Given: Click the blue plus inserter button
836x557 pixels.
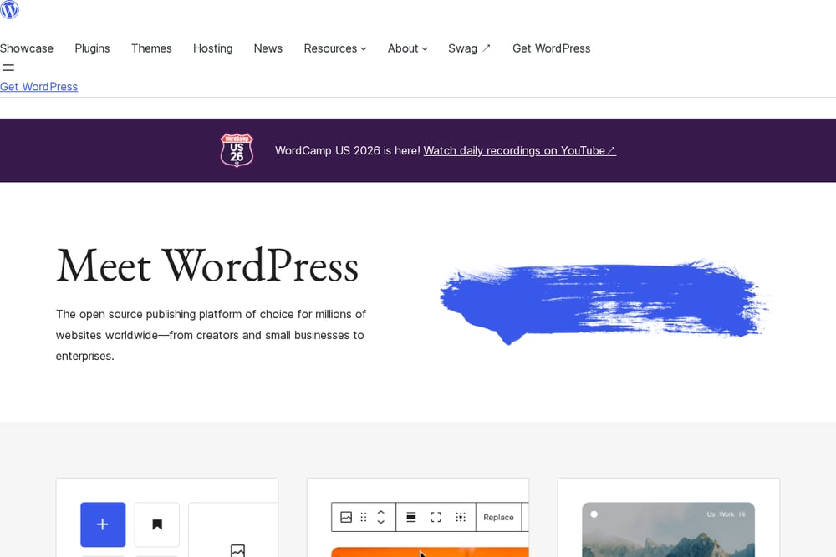Looking at the screenshot, I should click(103, 524).
